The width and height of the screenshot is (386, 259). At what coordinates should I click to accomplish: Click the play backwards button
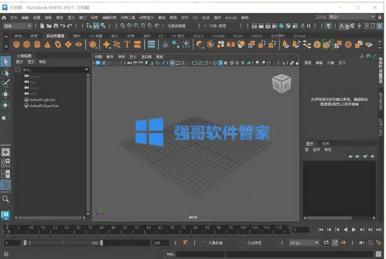(x=346, y=230)
